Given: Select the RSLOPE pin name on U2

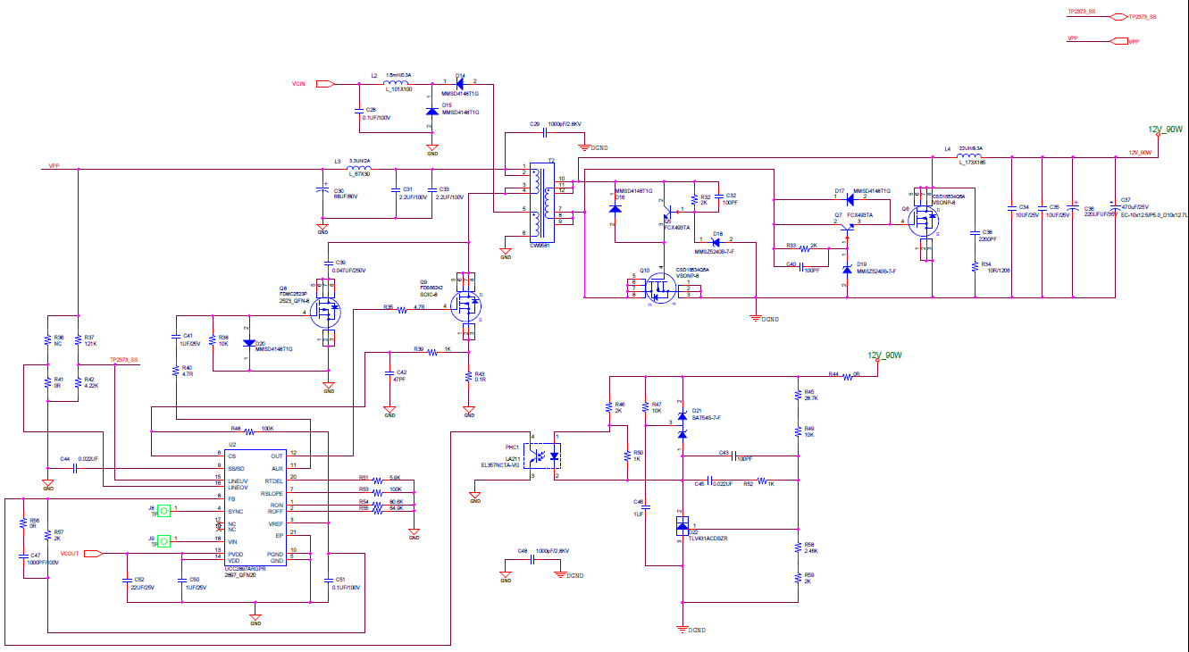Looking at the screenshot, I should (x=272, y=492).
